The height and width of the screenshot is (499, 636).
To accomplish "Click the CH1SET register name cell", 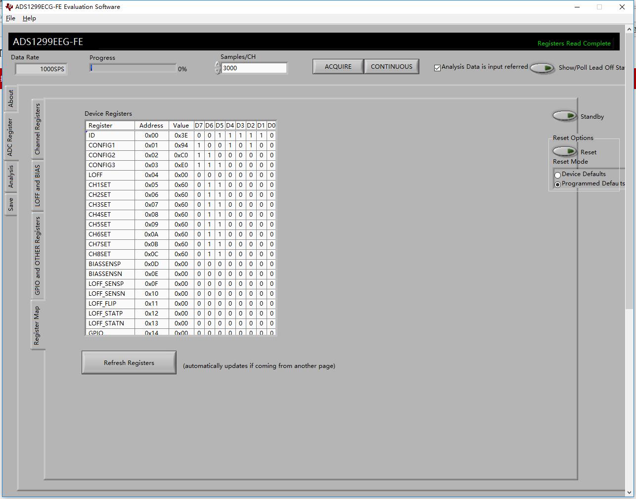I will (110, 184).
